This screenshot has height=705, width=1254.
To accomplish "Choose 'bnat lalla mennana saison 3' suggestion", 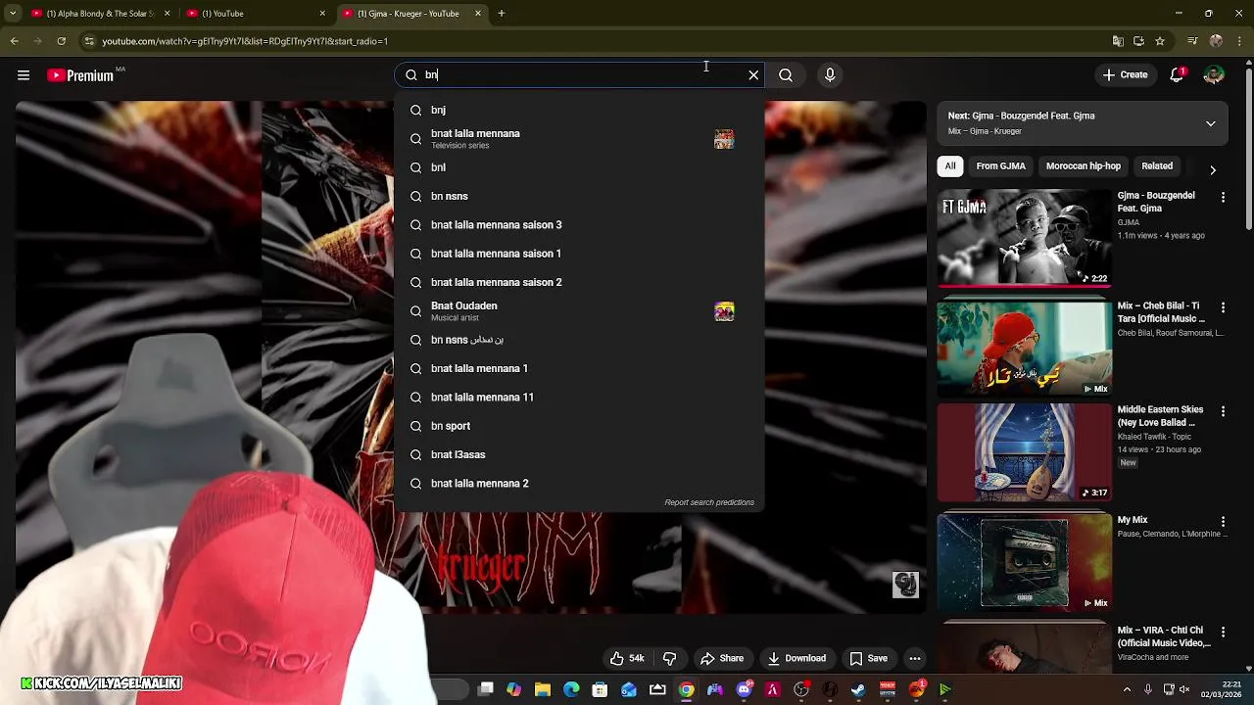I will pos(578,225).
